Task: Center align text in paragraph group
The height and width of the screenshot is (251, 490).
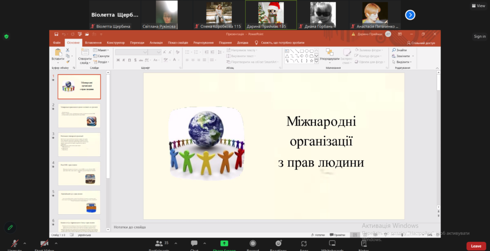Action: [x=193, y=60]
